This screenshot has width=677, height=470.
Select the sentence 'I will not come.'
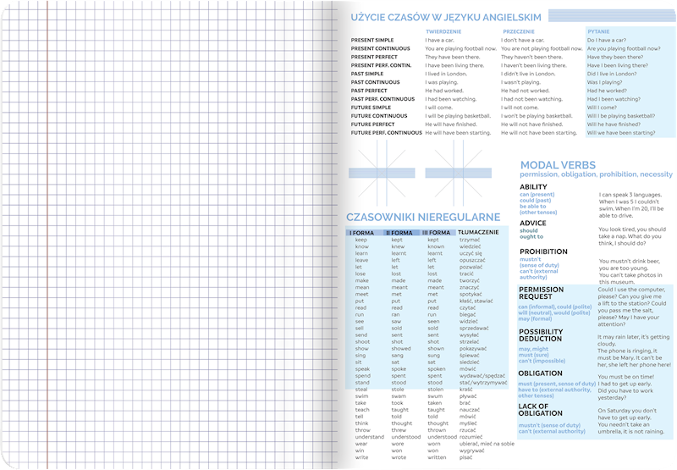pos(520,108)
